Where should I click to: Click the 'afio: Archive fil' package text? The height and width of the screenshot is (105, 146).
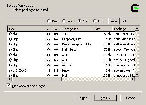point(124,65)
